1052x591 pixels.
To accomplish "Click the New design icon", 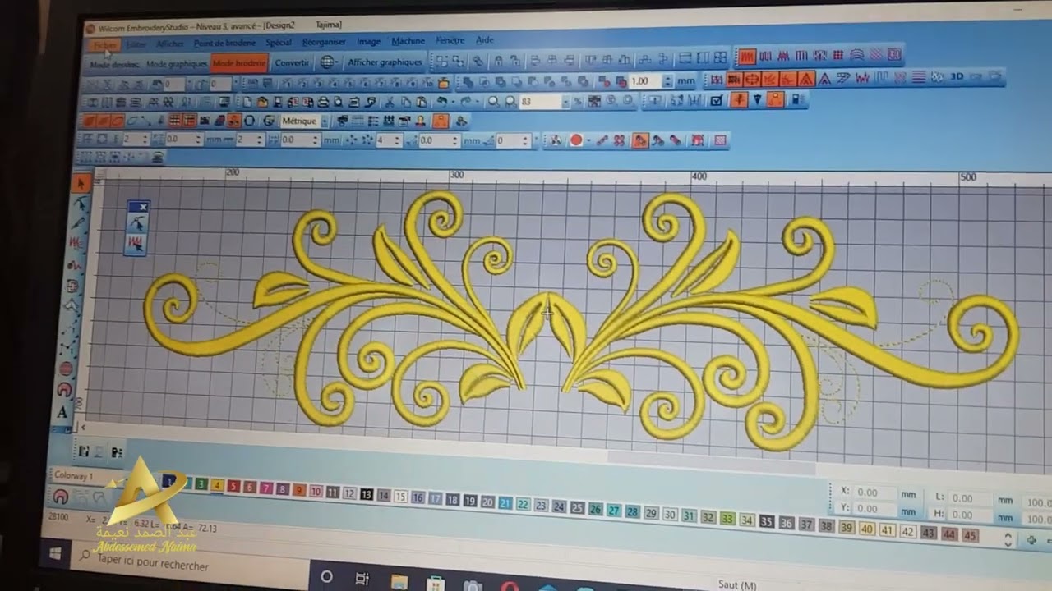I will tap(247, 103).
